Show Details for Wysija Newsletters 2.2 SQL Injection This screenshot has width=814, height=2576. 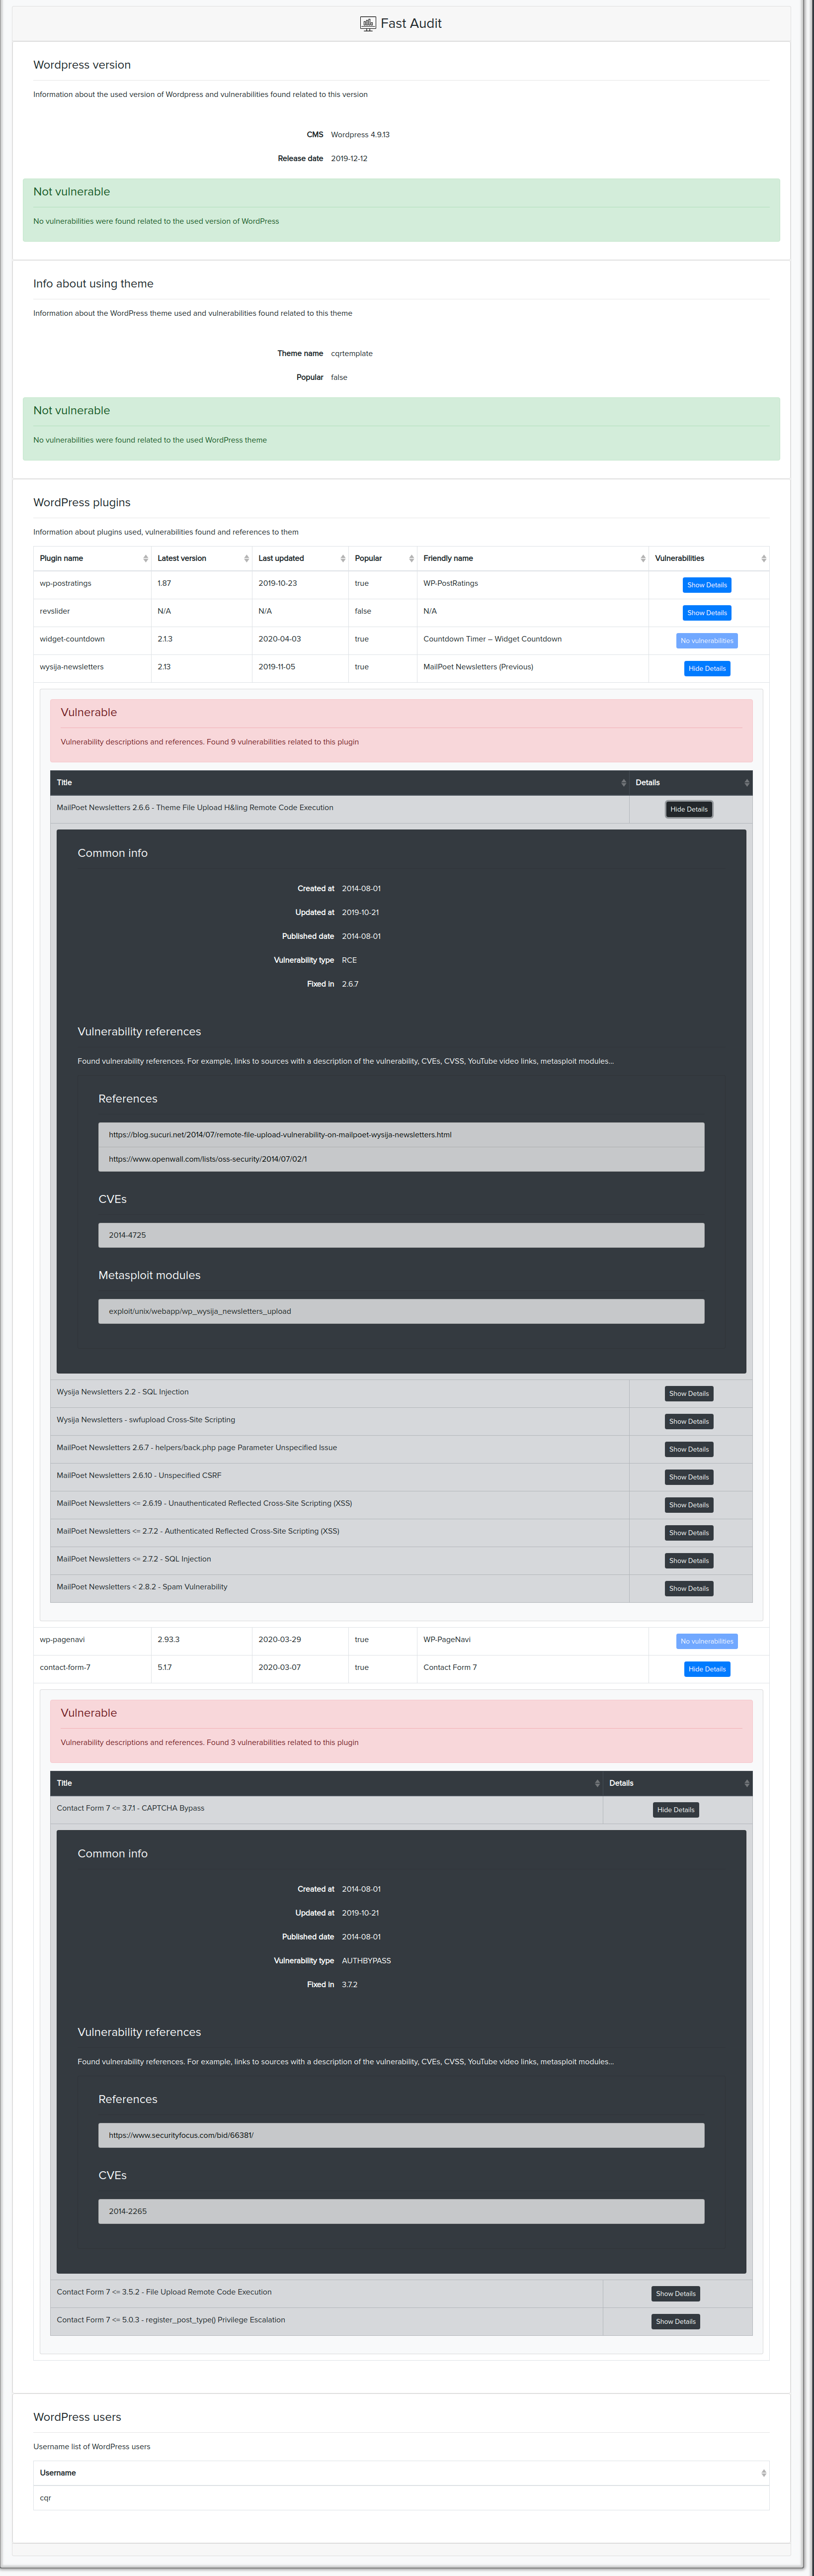[x=688, y=1393]
